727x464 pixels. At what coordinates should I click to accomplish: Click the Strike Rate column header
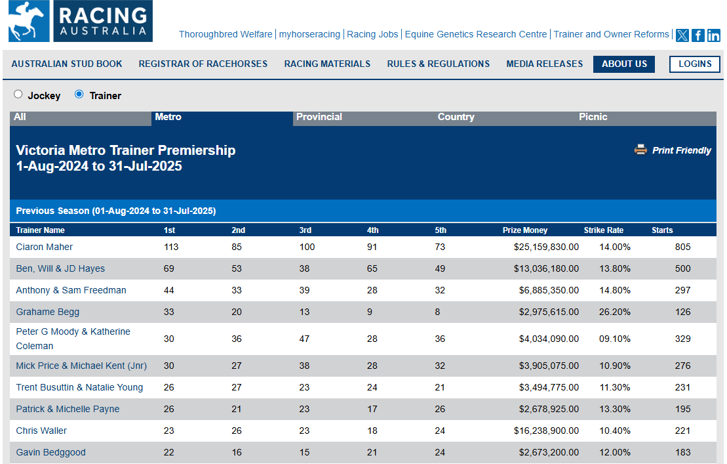pos(603,230)
